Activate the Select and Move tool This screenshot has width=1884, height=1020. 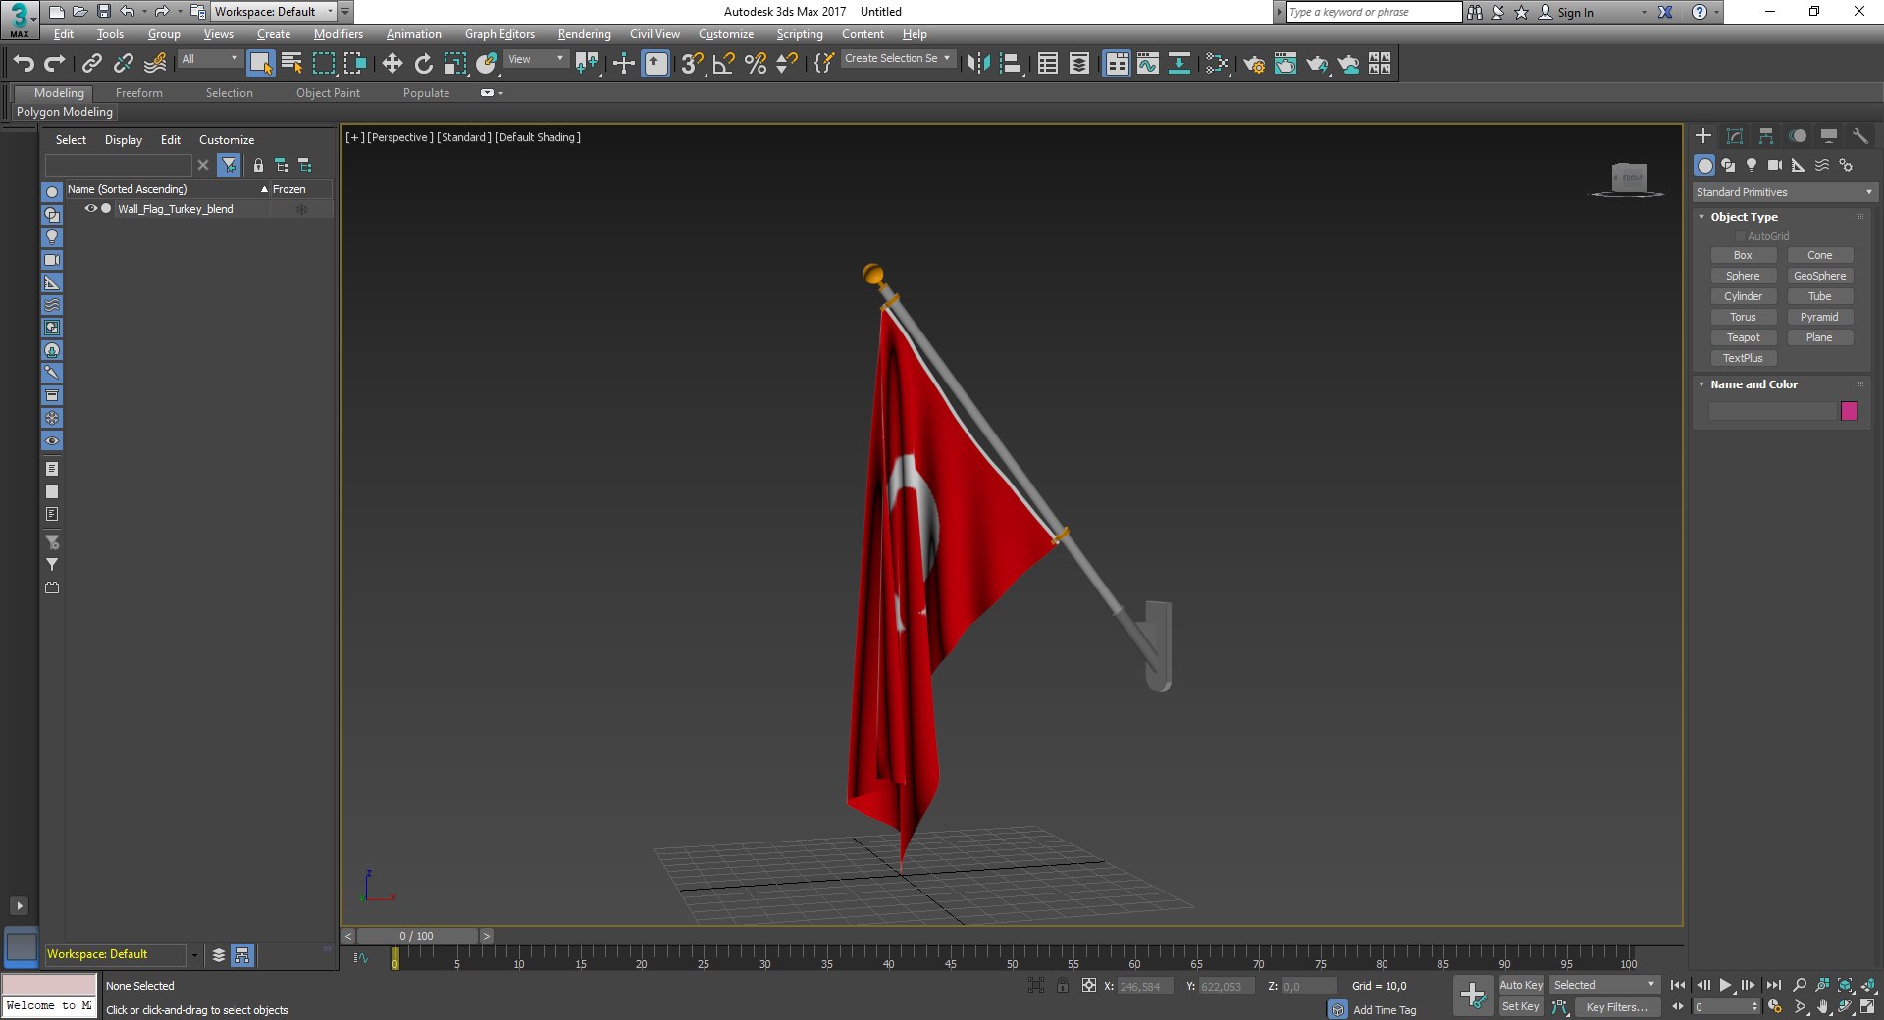[x=392, y=64]
